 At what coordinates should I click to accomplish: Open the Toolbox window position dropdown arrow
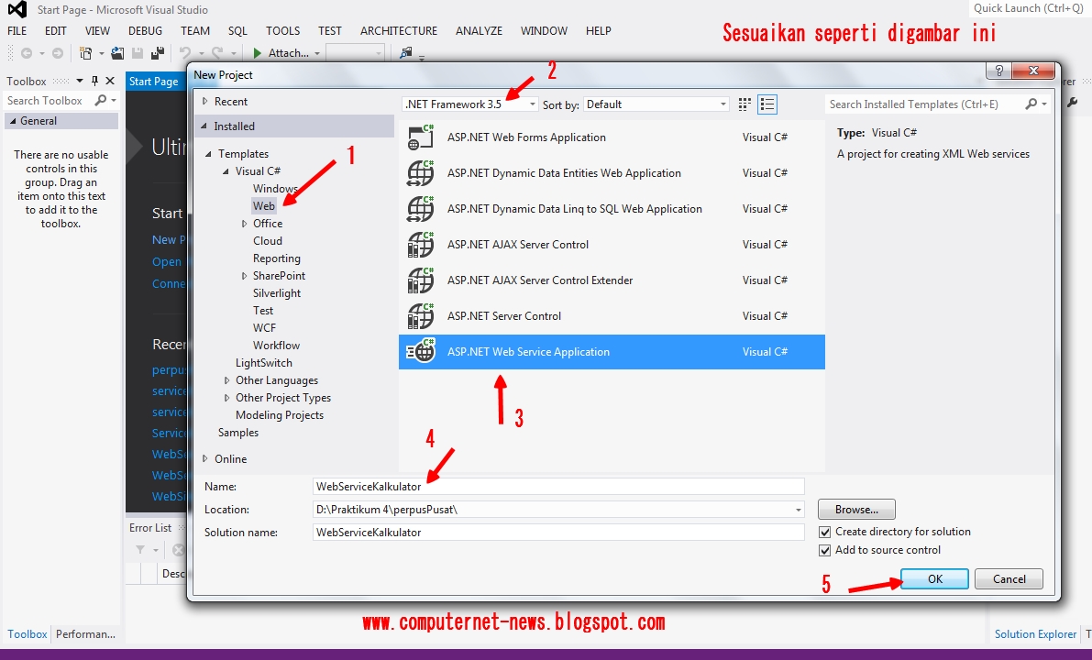(x=80, y=81)
